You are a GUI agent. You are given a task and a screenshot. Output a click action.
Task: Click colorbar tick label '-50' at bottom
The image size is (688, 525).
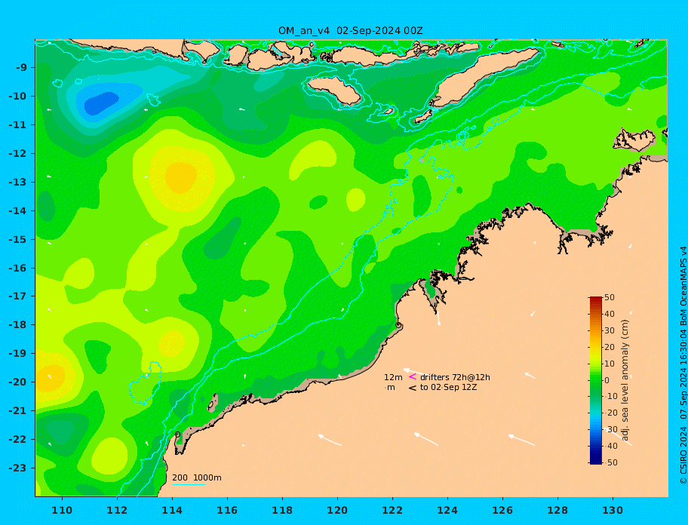click(610, 462)
